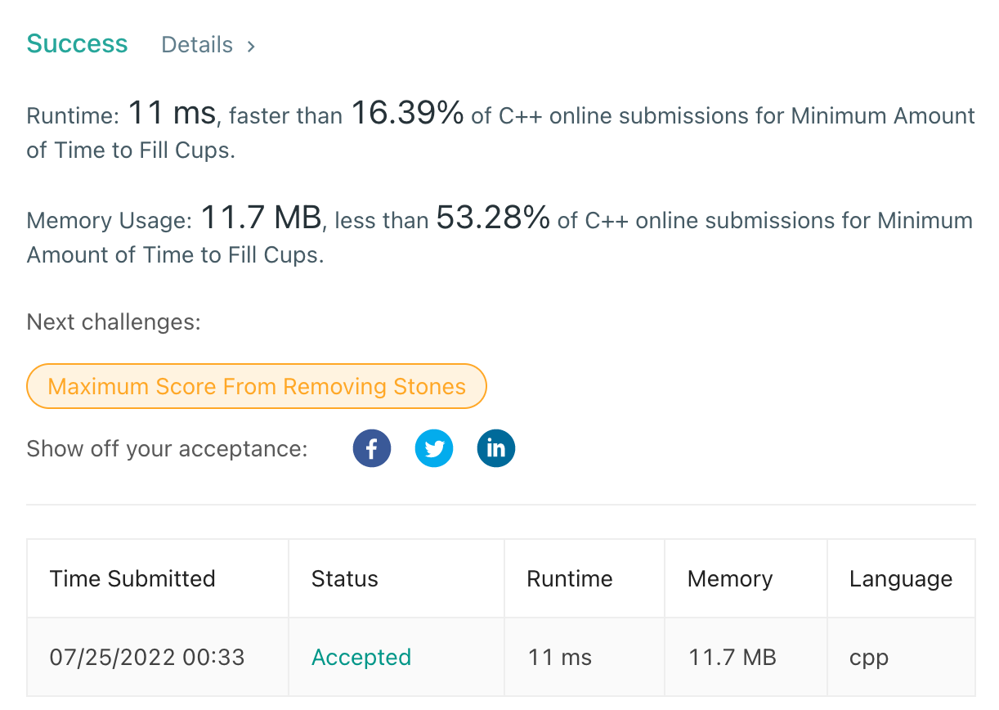Screen dimensions: 999x710
Task: Click the Memory column header
Action: tap(730, 578)
